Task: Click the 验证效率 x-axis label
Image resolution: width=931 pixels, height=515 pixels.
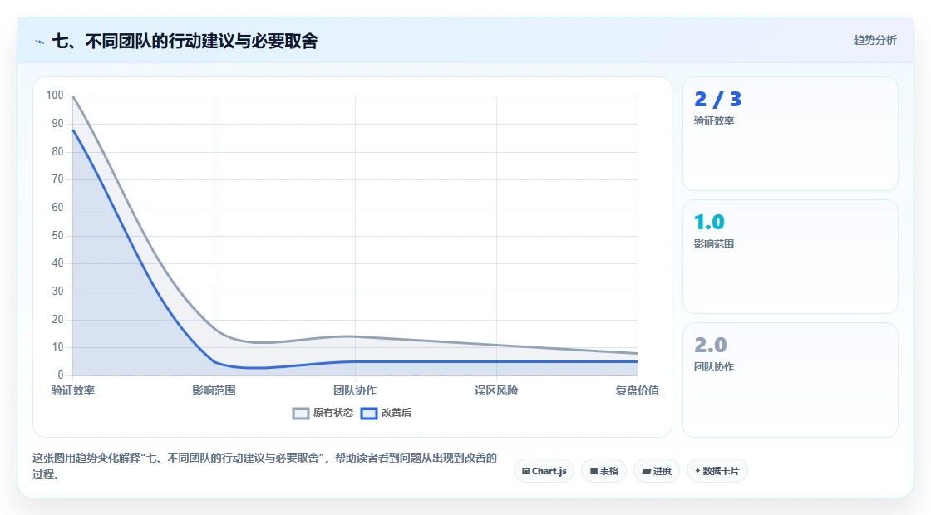Action: [72, 390]
